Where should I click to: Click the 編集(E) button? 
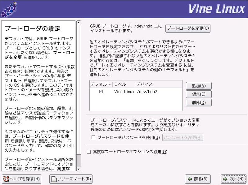[199, 94]
